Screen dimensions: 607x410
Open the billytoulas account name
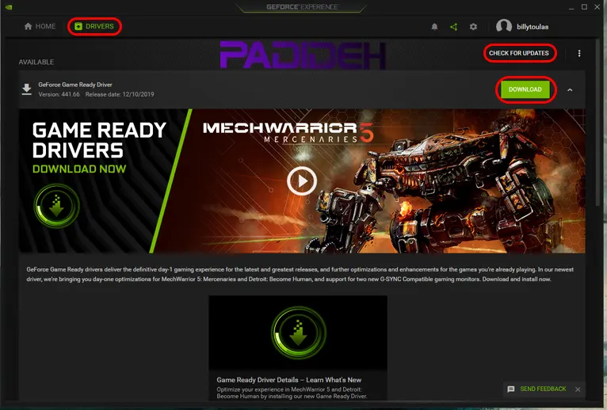pyautogui.click(x=533, y=27)
